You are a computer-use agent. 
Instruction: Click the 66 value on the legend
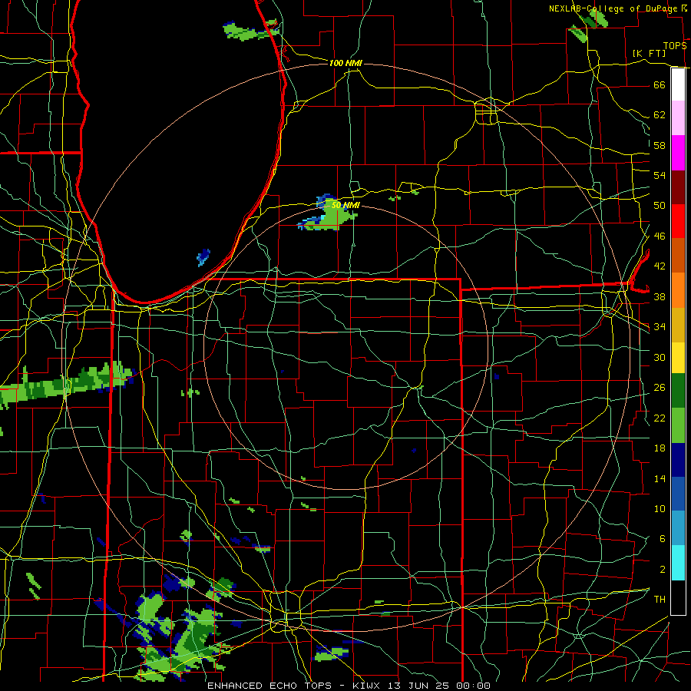click(660, 84)
